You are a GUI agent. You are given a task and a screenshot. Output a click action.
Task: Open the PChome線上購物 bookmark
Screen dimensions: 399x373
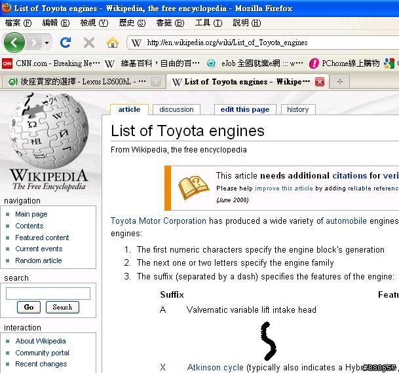point(344,63)
